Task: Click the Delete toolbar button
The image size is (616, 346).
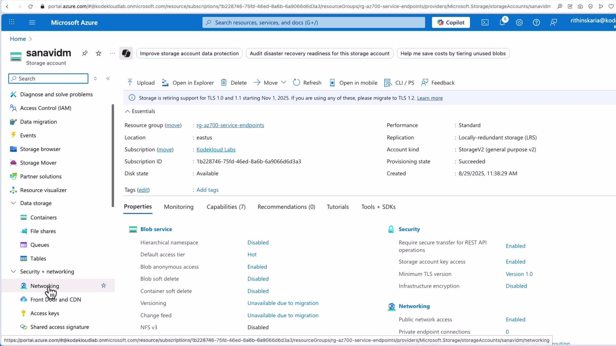Action: click(234, 83)
